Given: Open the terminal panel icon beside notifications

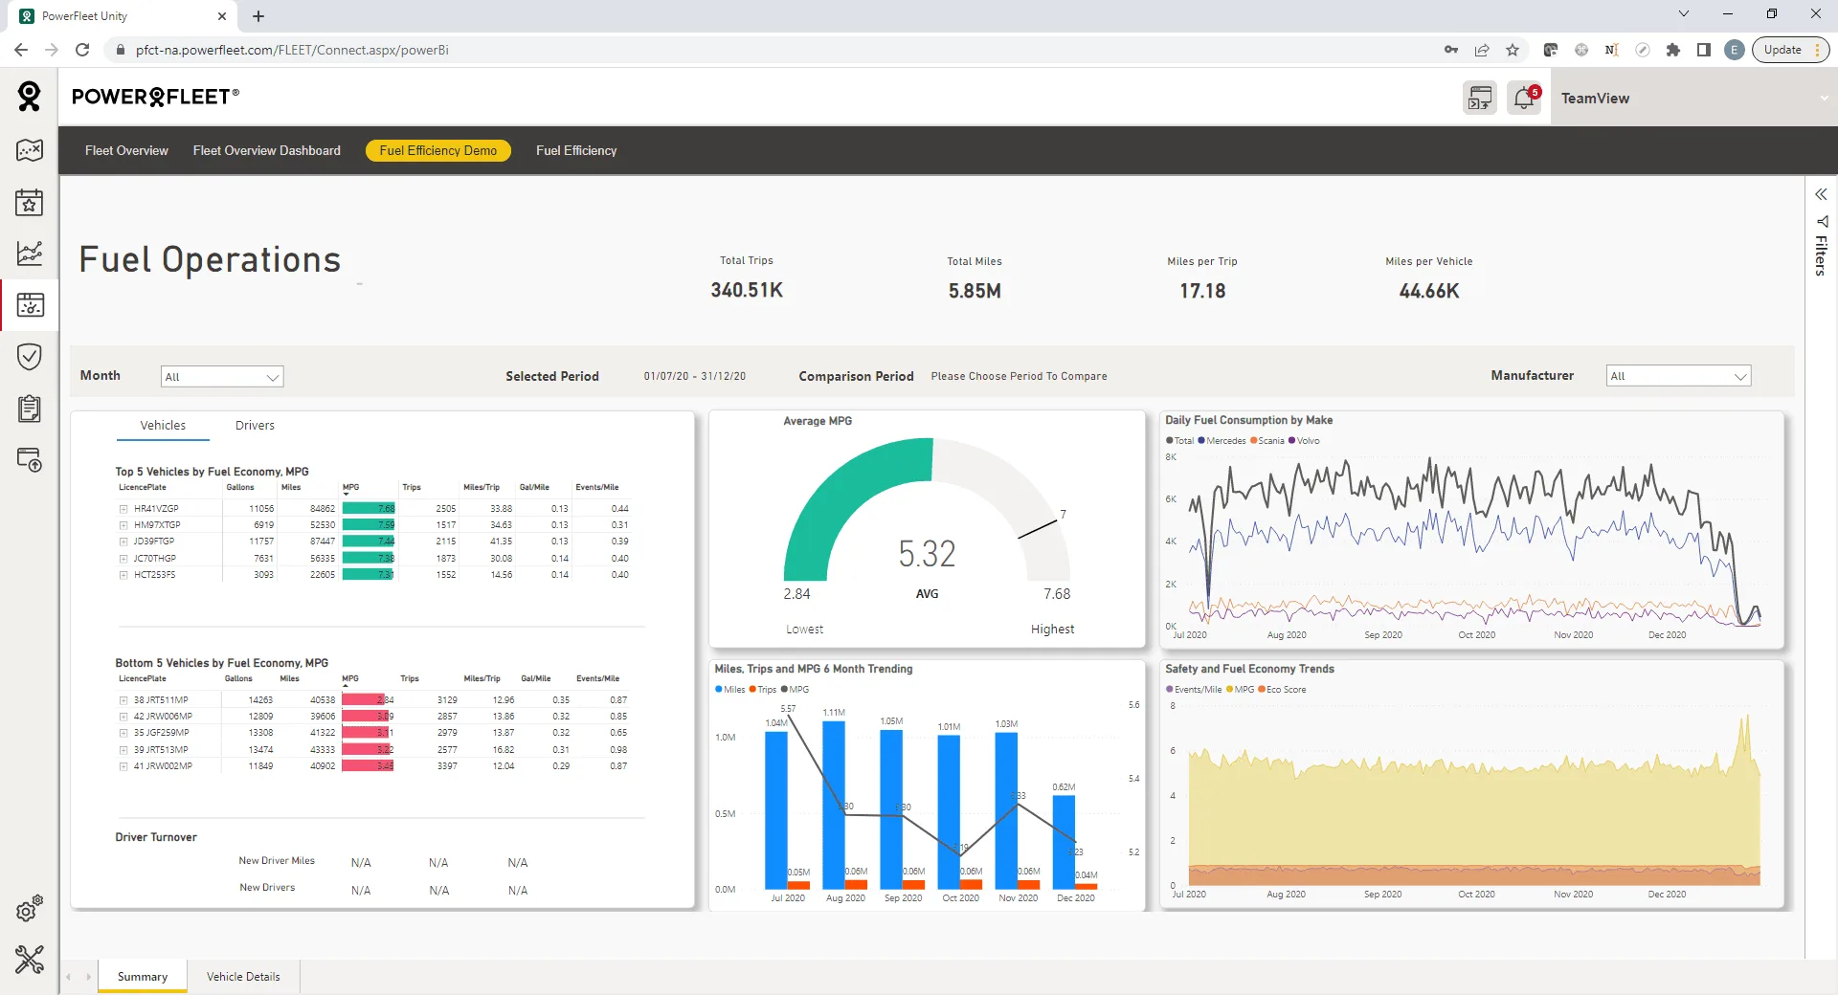Looking at the screenshot, I should point(1480,98).
